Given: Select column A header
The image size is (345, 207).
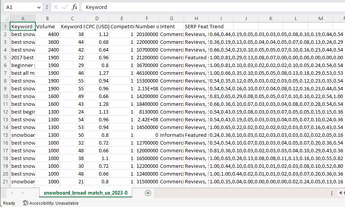Looking at the screenshot, I should [x=22, y=19].
